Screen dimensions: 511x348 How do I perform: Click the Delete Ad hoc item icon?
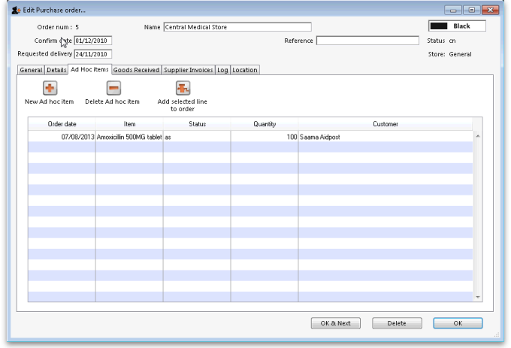pos(113,89)
